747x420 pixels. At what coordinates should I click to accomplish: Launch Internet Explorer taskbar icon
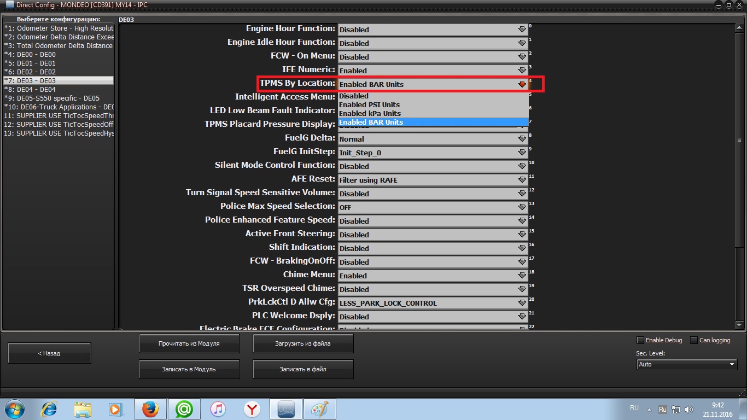pyautogui.click(x=49, y=409)
